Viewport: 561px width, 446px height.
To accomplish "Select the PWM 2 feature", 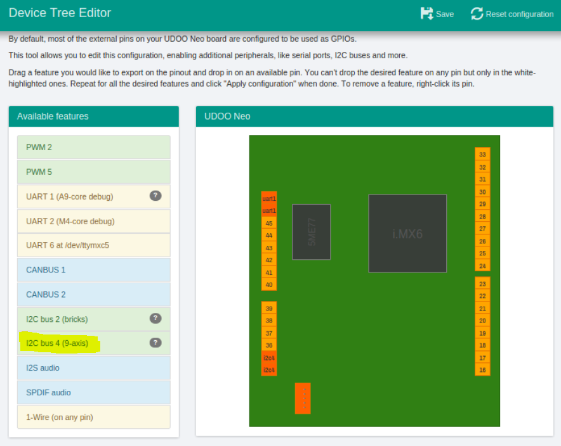I will coord(94,147).
